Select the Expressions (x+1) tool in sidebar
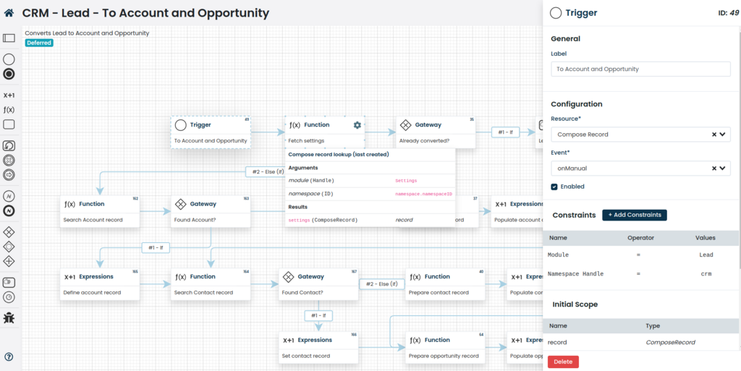741x371 pixels. tap(9, 95)
